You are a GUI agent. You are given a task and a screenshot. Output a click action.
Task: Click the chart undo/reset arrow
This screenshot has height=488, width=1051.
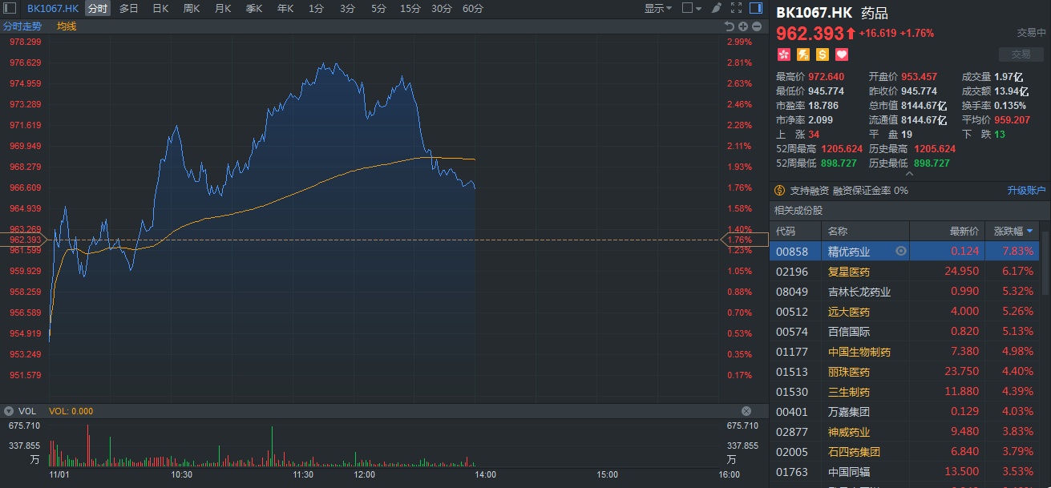[730, 26]
